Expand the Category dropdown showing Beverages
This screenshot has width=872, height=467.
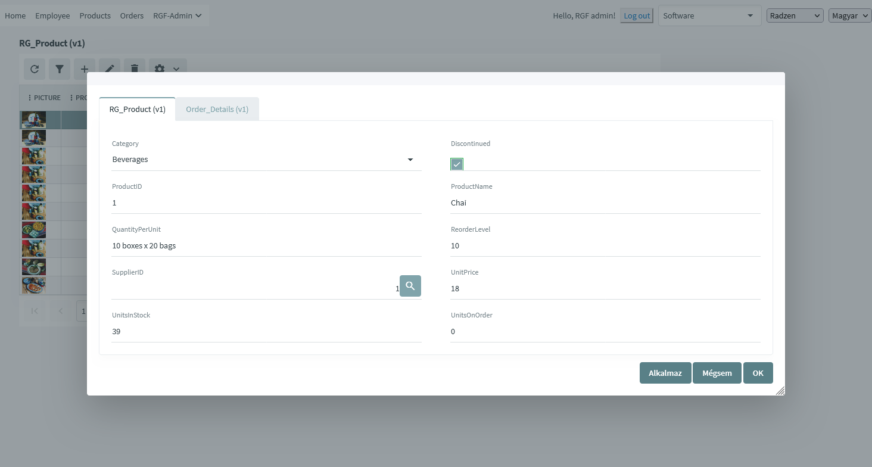coord(410,160)
